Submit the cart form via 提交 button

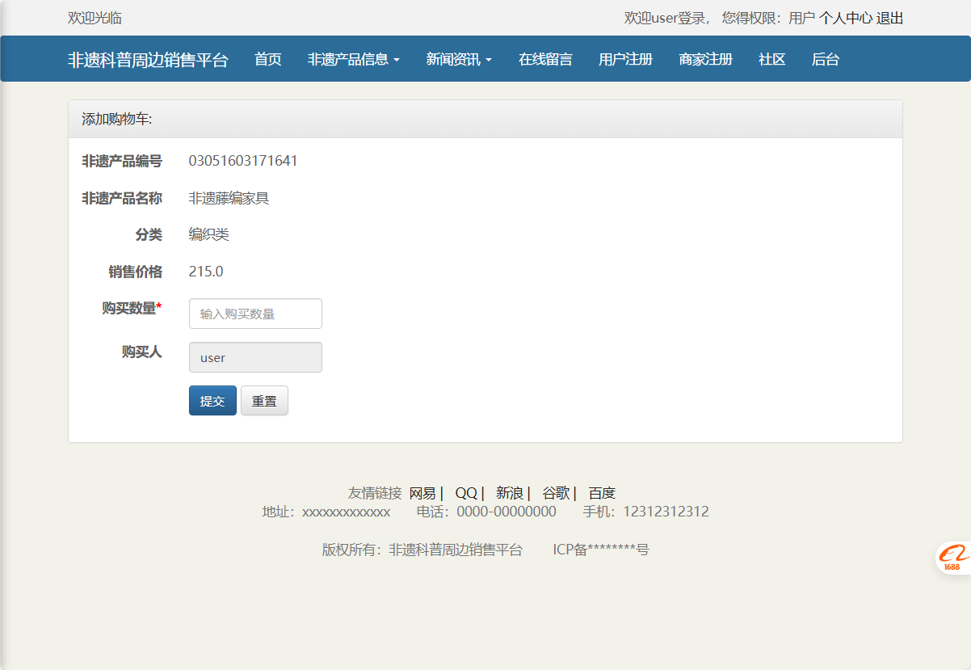(212, 400)
